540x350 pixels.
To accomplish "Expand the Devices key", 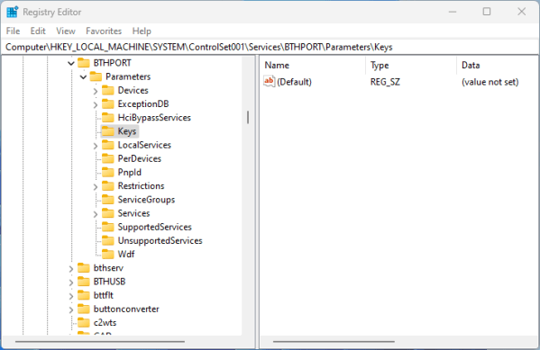I will [96, 91].
